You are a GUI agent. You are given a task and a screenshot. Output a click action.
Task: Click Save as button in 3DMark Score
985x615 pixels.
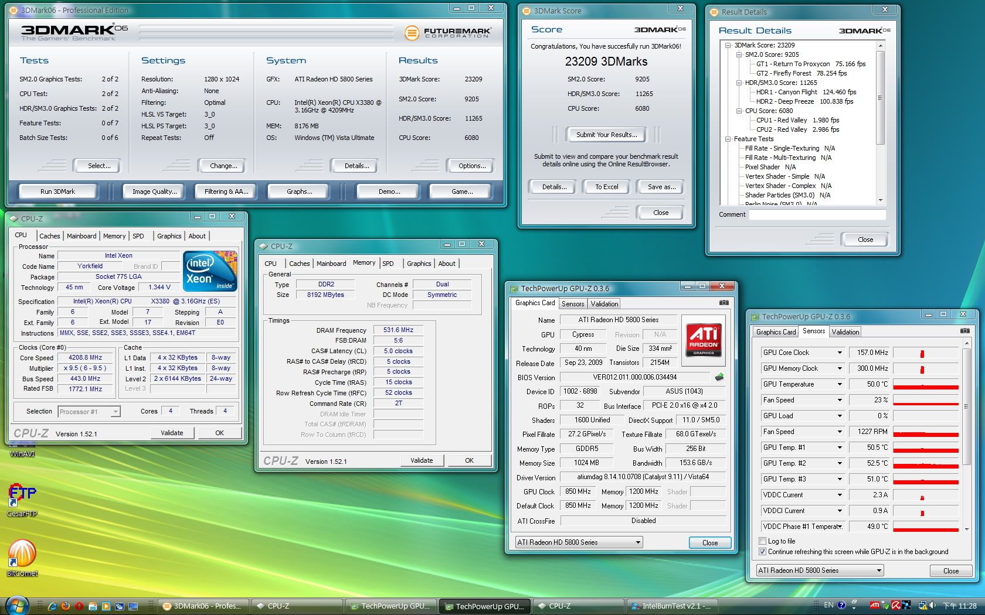[x=661, y=187]
